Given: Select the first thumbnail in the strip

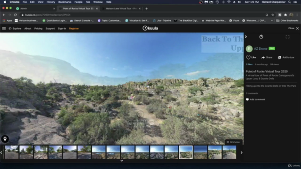Looking at the screenshot, I should [12, 152].
